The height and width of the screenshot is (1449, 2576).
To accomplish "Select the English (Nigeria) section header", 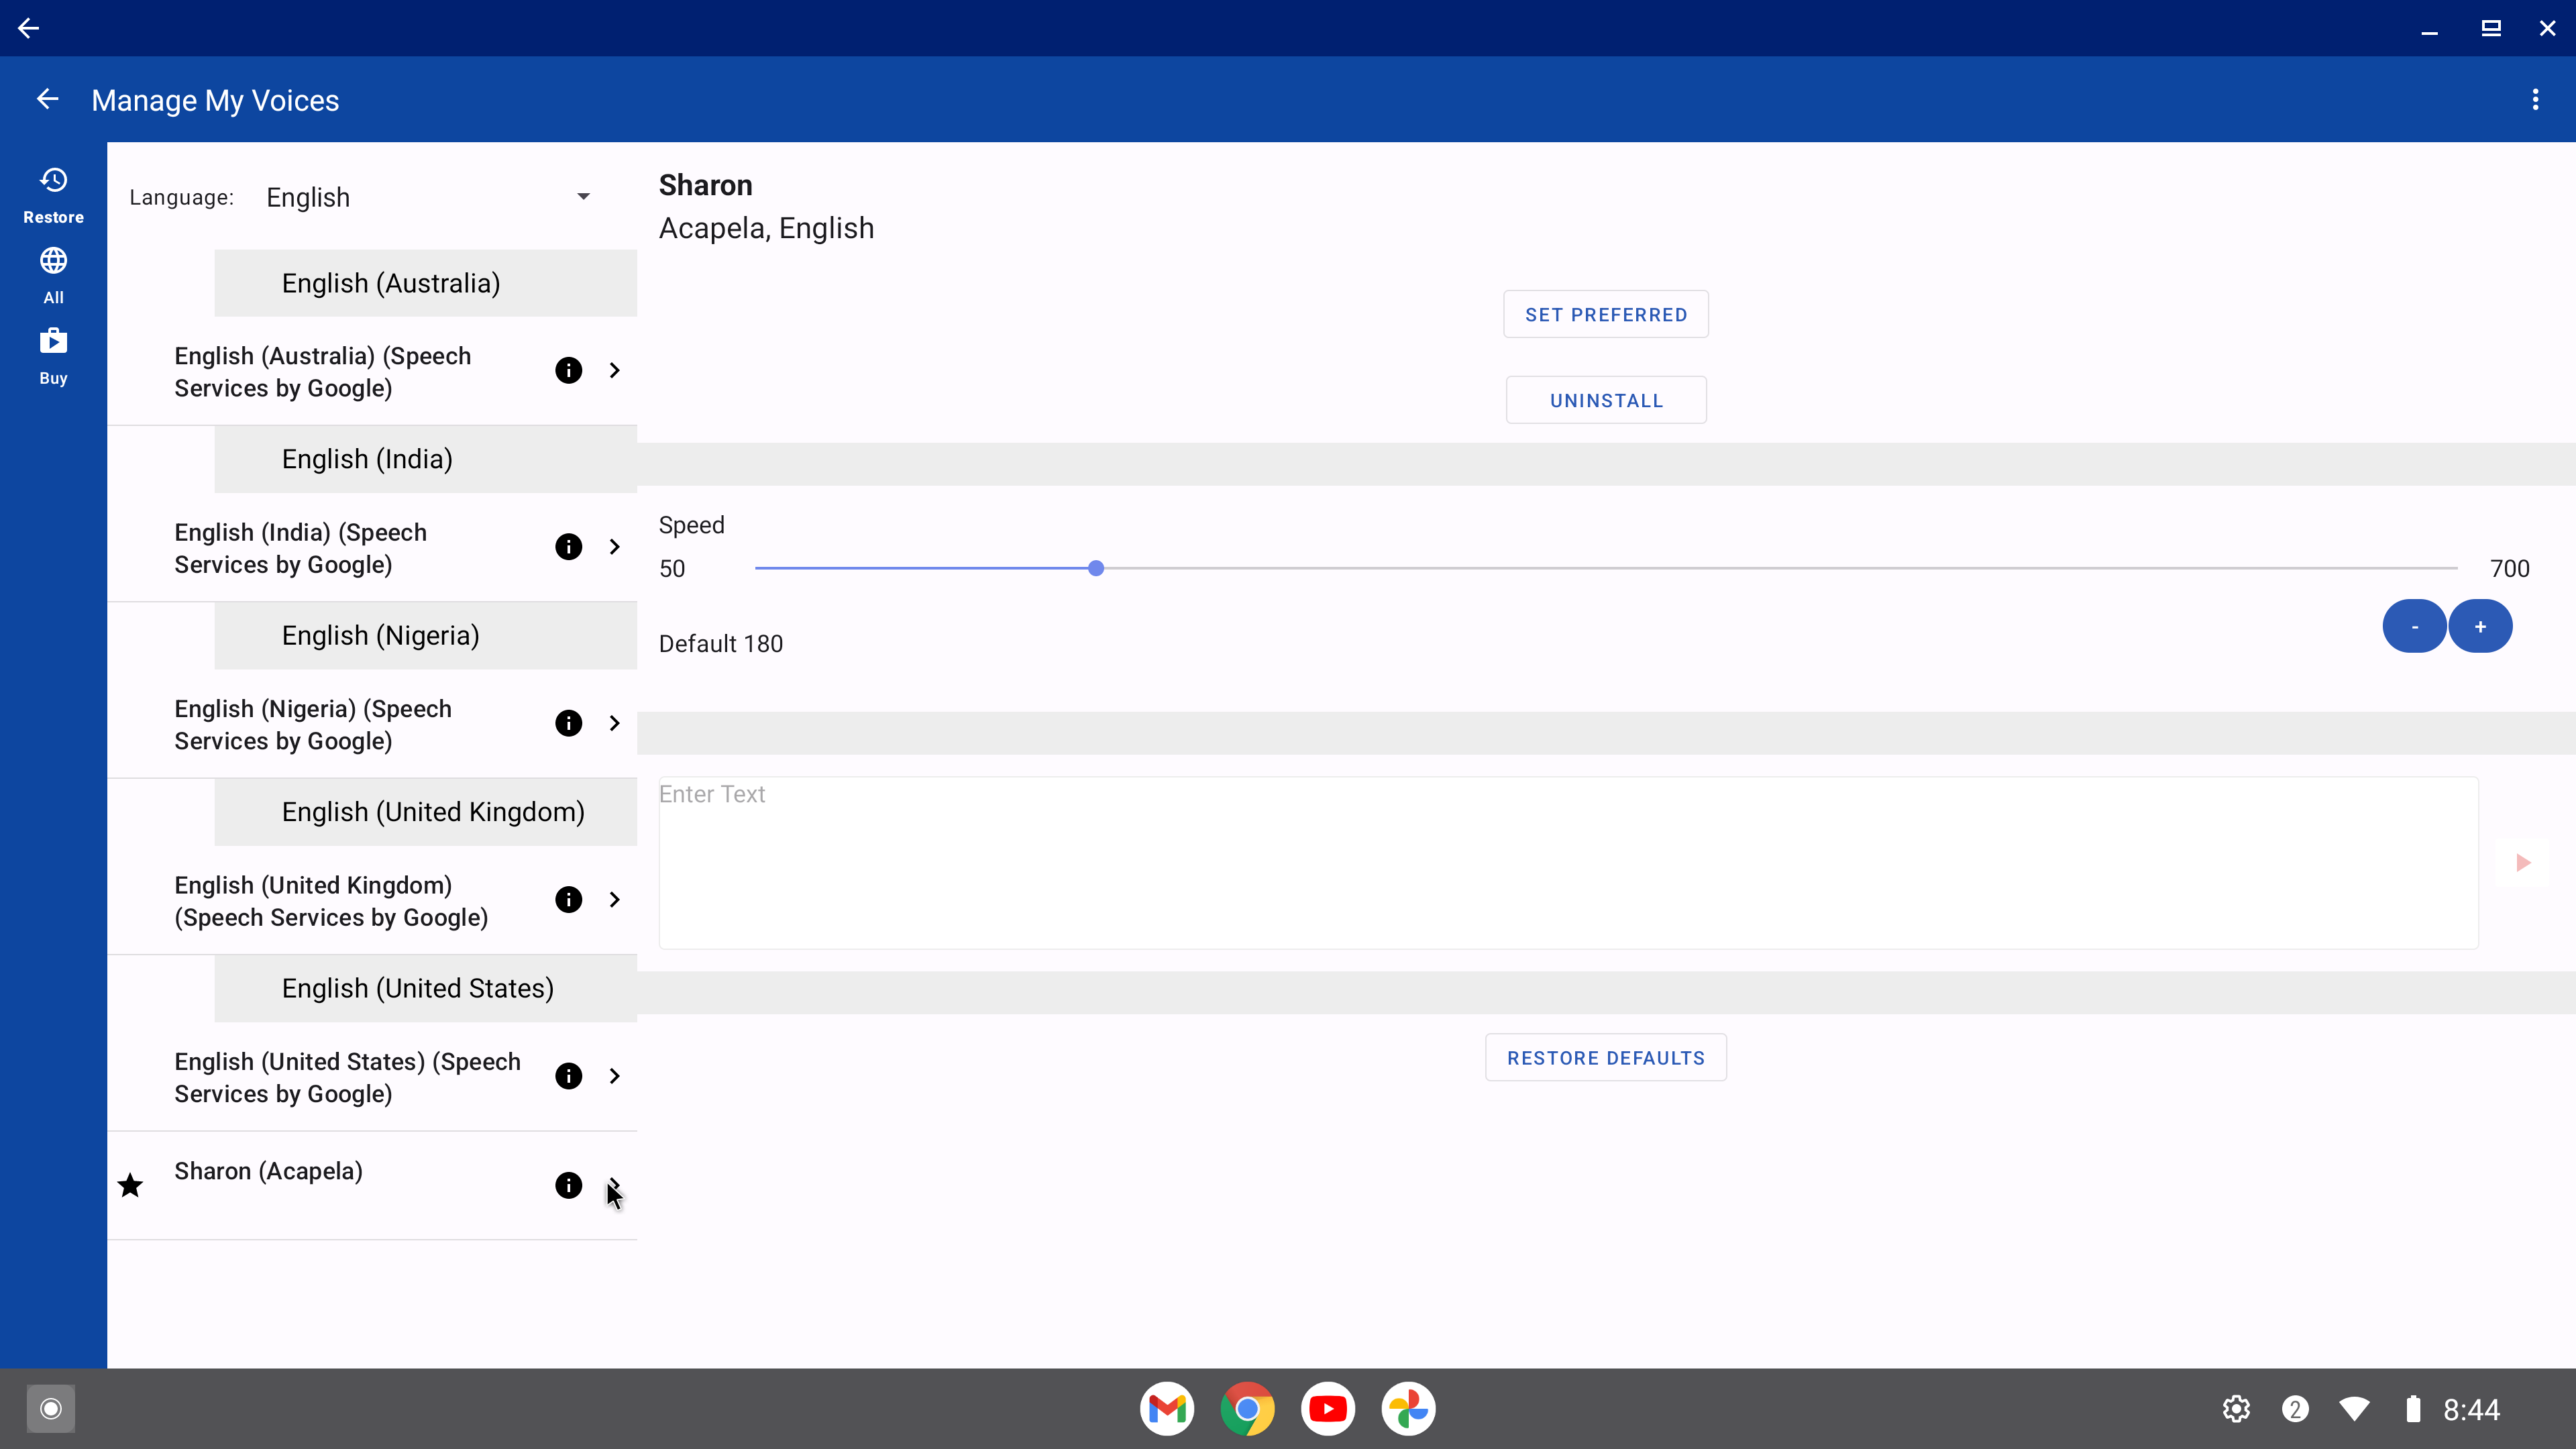I will tap(425, 636).
